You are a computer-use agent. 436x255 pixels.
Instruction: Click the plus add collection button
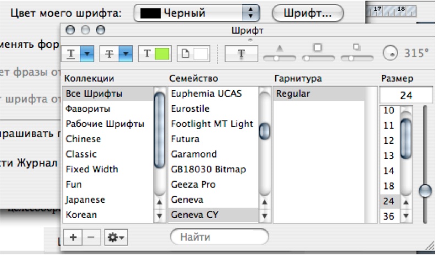73,237
